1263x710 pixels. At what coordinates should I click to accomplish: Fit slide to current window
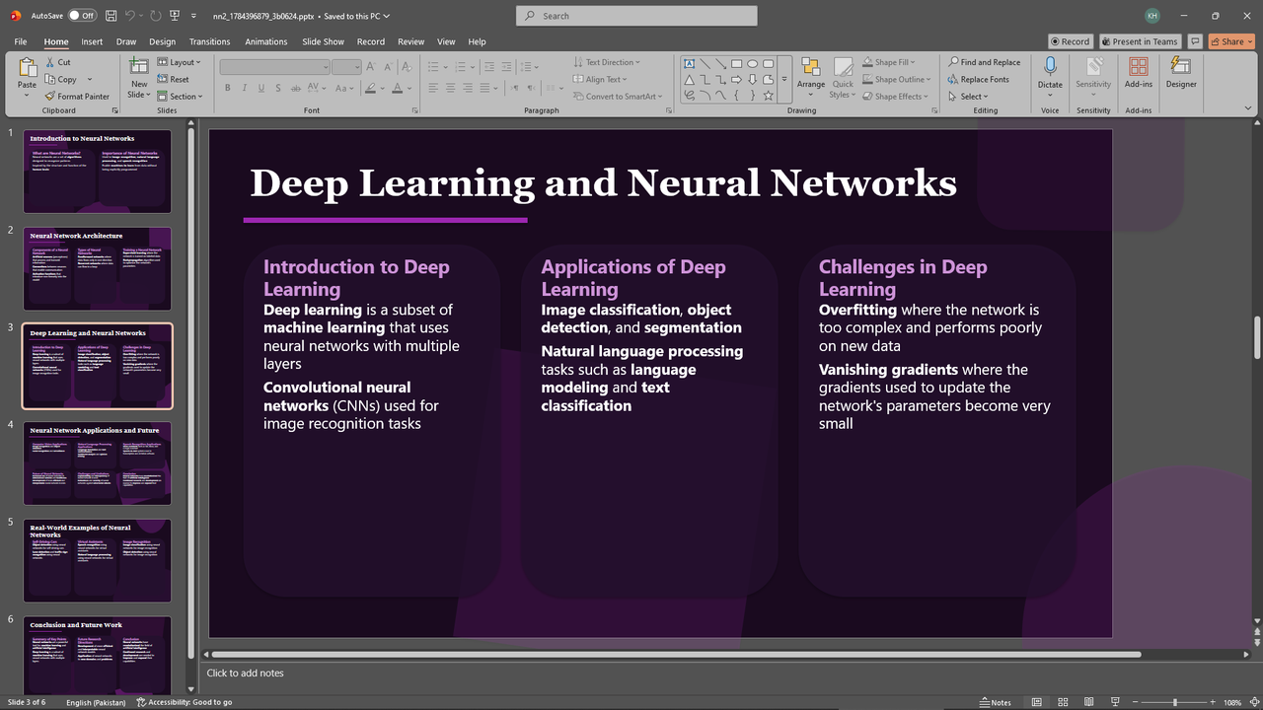(1253, 702)
